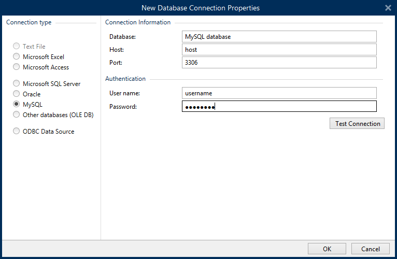
Task: Select the Microsoft SQL Server option
Action: point(17,84)
